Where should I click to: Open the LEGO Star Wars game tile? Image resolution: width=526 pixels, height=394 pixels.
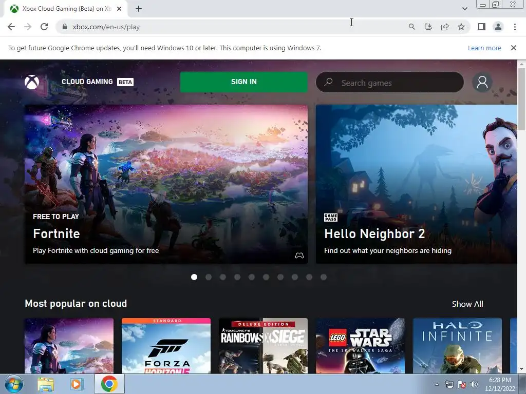click(360, 346)
